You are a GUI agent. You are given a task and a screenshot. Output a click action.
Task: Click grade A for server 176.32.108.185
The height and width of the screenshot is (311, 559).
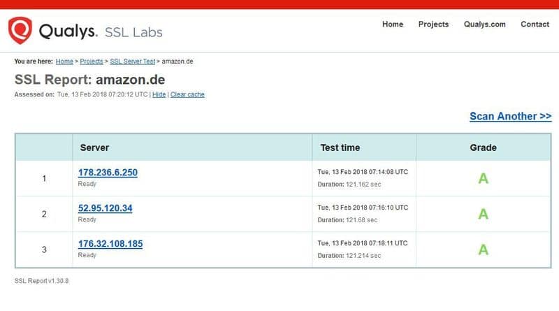point(483,249)
